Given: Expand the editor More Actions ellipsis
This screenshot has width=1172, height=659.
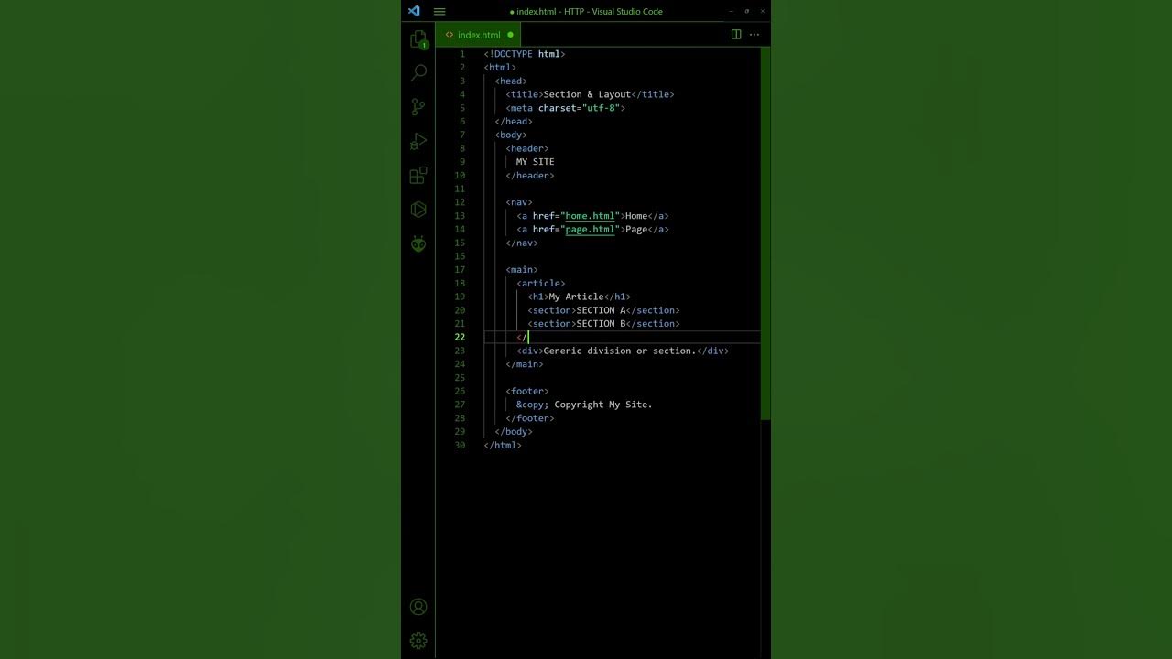Looking at the screenshot, I should pos(754,35).
